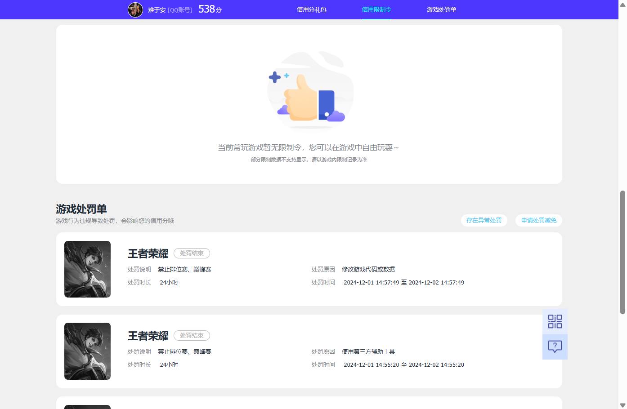Click the vertical scrollbar thumb
Screen dimensions: 627x409
[x=623, y=252]
